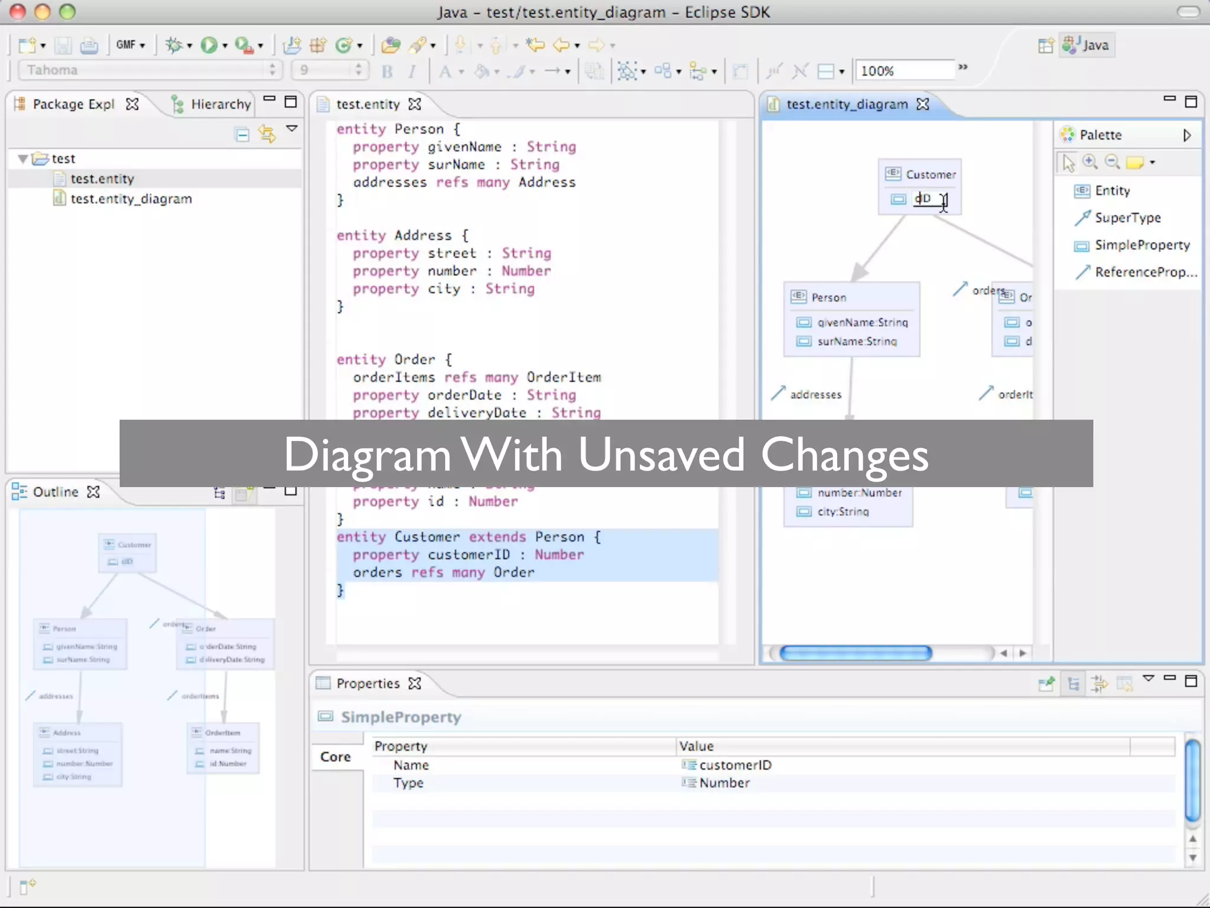Screen dimensions: 1210x908
Task: Open the font name Tahoma combo box
Action: (149, 70)
